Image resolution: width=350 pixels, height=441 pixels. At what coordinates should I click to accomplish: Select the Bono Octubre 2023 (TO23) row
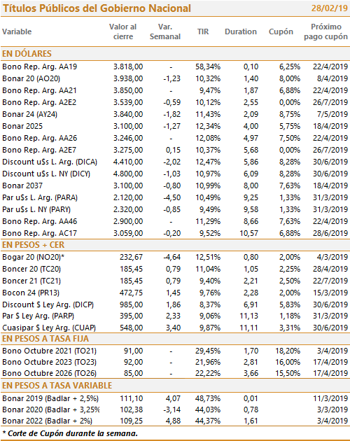tap(175, 362)
